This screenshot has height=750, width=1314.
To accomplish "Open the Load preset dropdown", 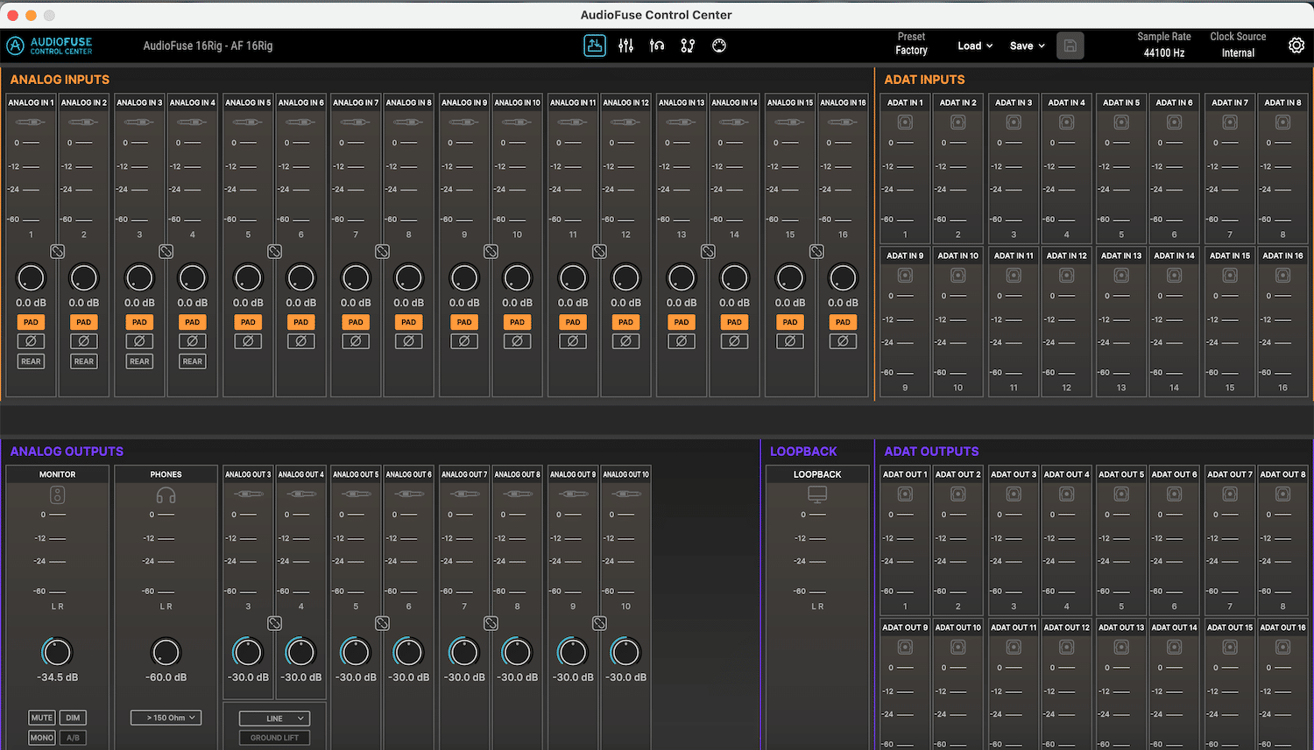I will pos(975,46).
